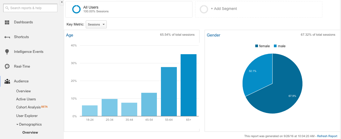Image resolution: width=341 pixels, height=139 pixels.
Task: Open the Key Metric Sessions dropdown
Action: pyautogui.click(x=96, y=24)
